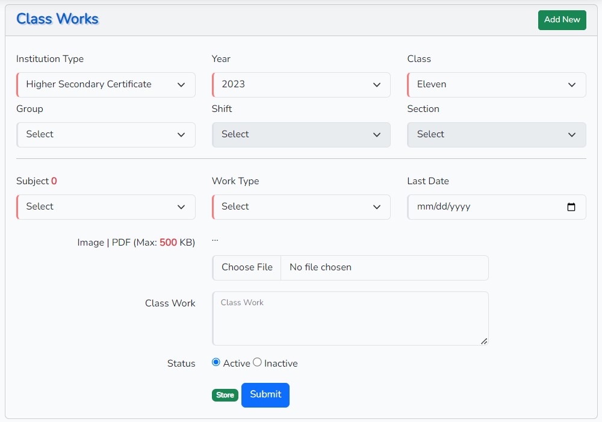The width and height of the screenshot is (602, 422).
Task: Click the Add New button
Action: coord(562,20)
